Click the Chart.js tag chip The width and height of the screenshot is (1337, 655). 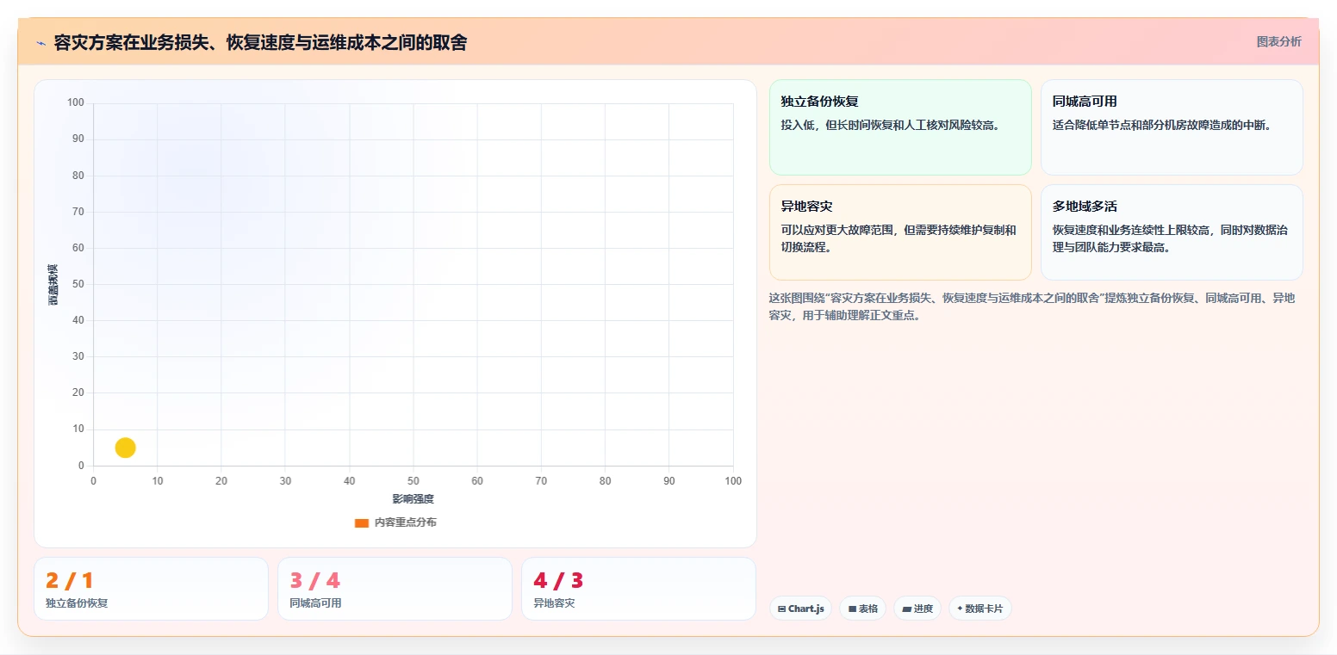tap(800, 609)
